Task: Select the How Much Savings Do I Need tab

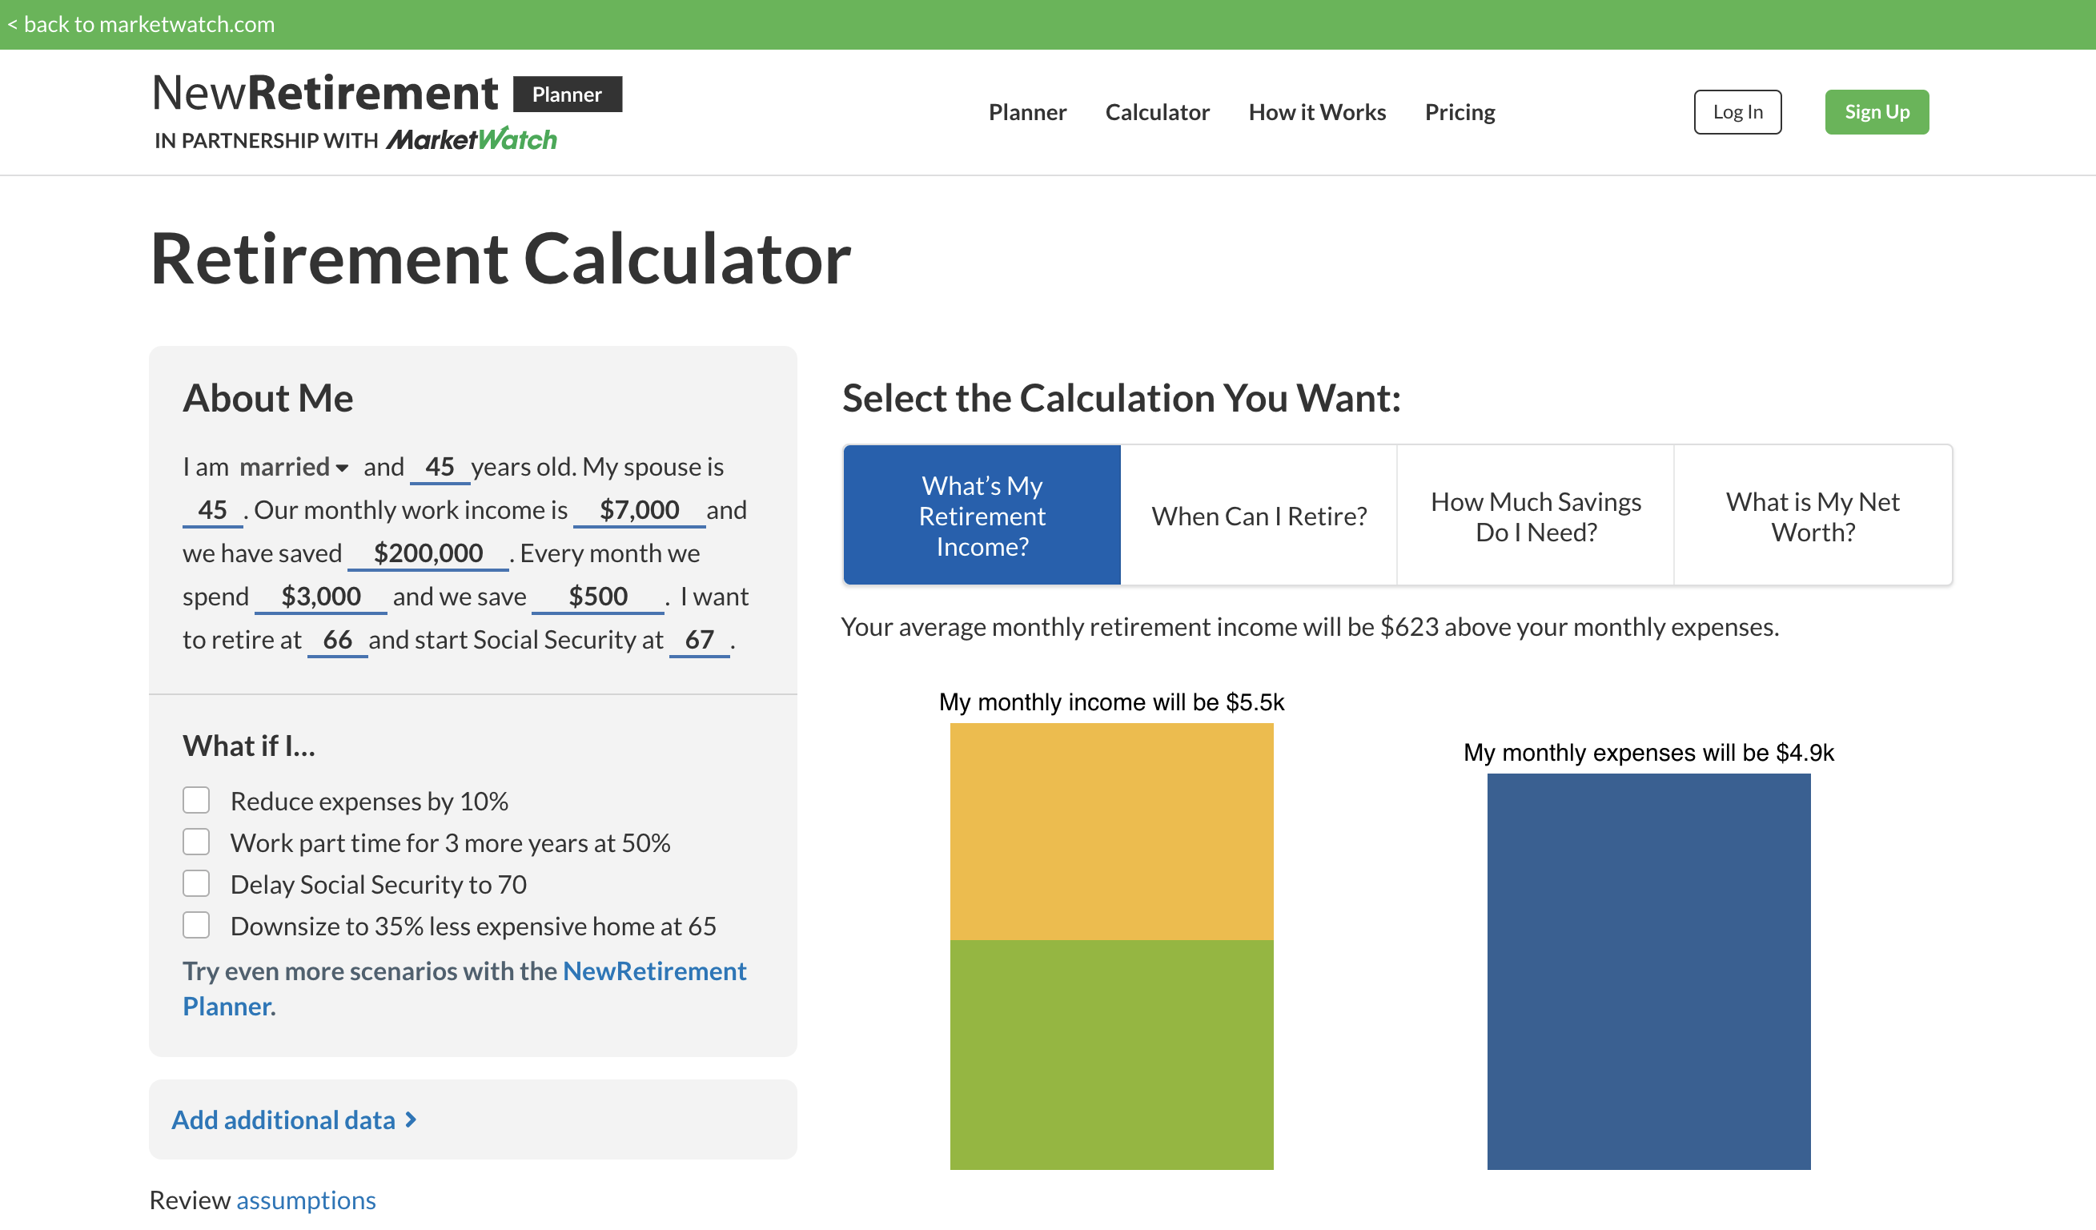Action: (x=1535, y=515)
